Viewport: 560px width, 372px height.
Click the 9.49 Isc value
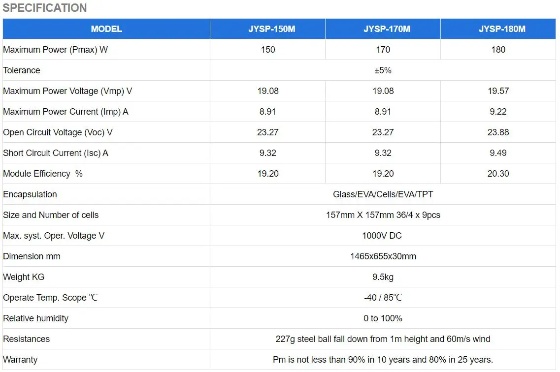[498, 153]
